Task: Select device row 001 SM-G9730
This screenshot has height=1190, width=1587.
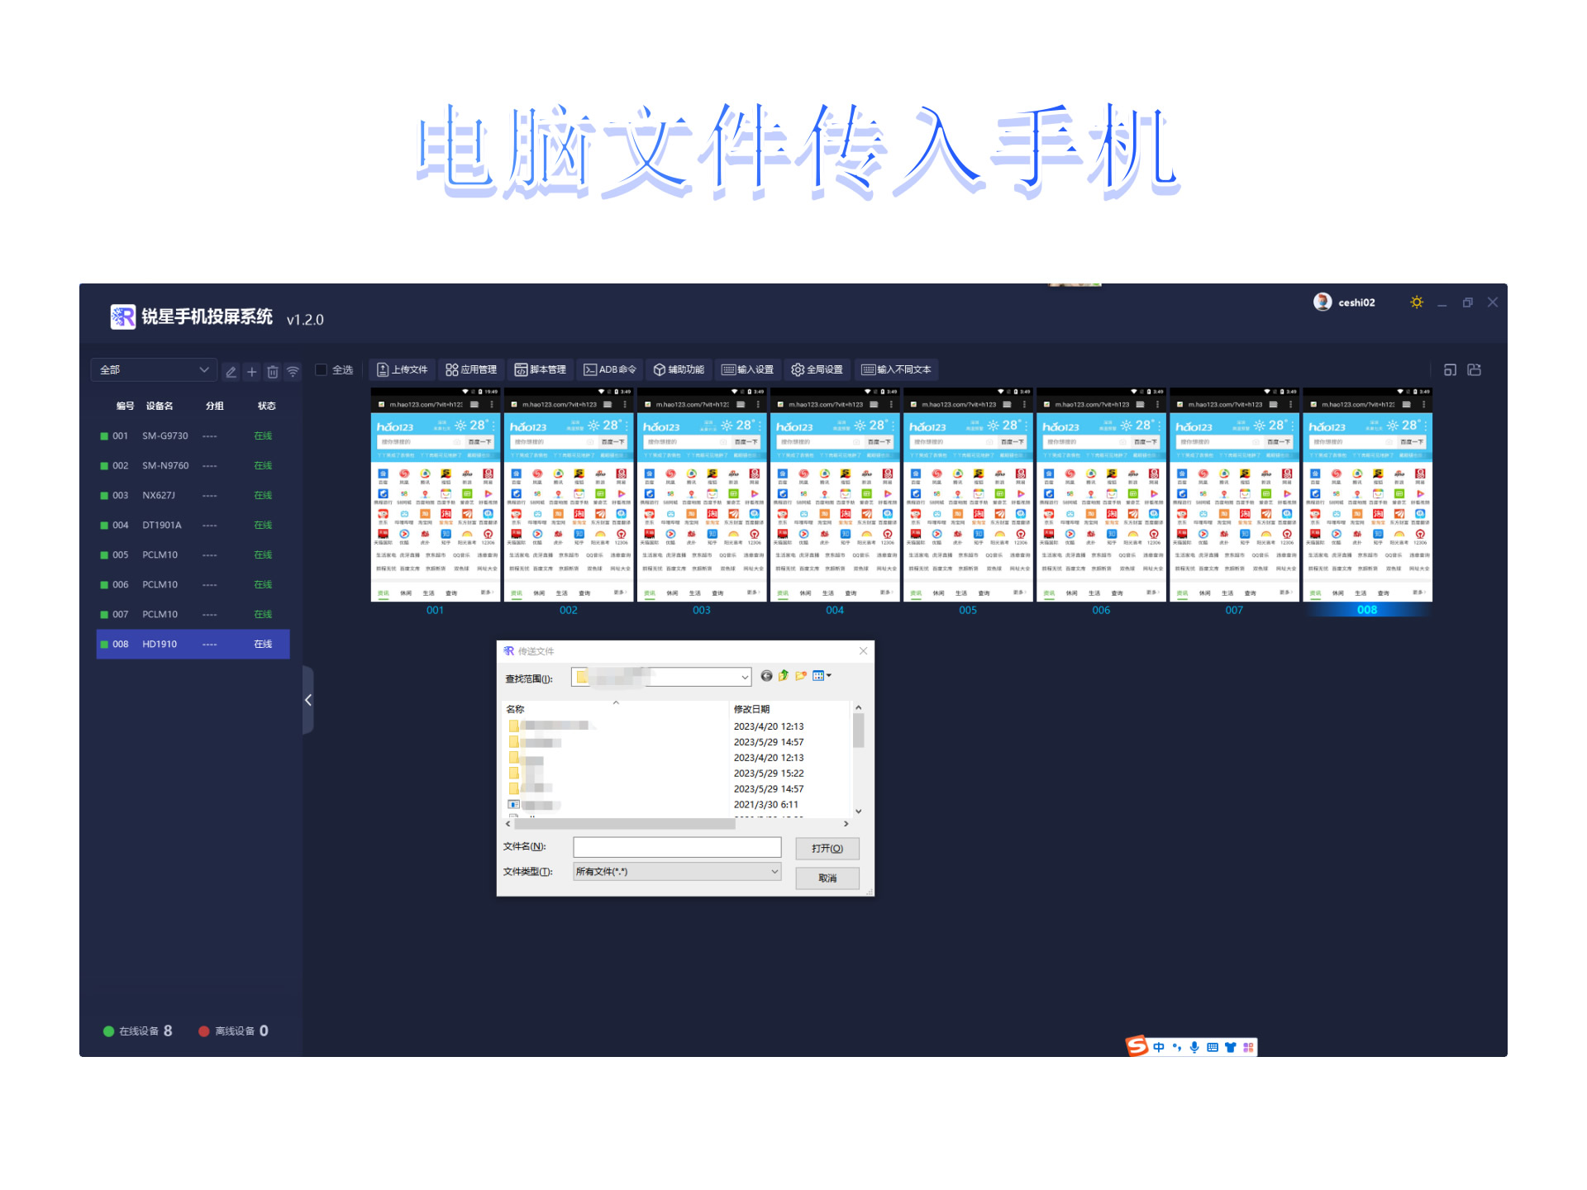Action: 193,436
